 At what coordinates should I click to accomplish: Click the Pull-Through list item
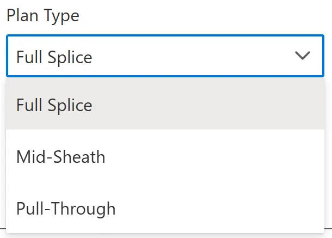tap(66, 209)
